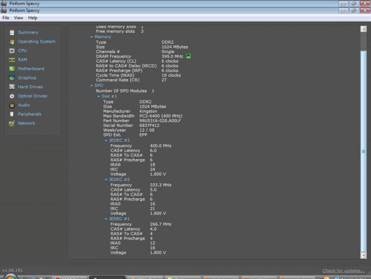Click the Windows Start orb
Screen dimensions: 371x279
point(10,277)
